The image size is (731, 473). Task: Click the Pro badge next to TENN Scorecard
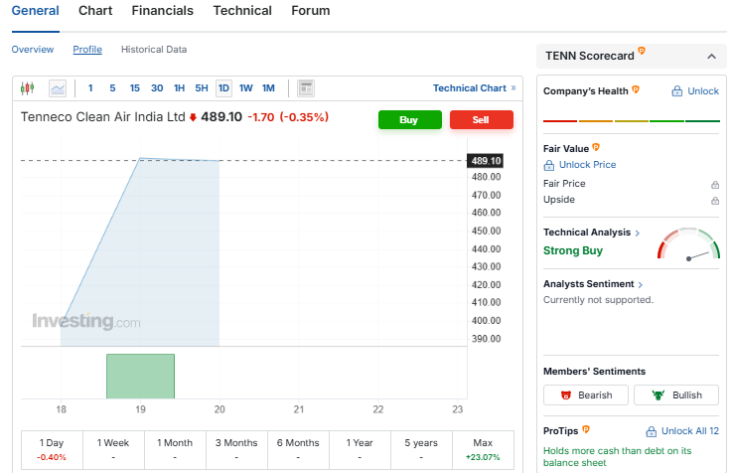[642, 51]
